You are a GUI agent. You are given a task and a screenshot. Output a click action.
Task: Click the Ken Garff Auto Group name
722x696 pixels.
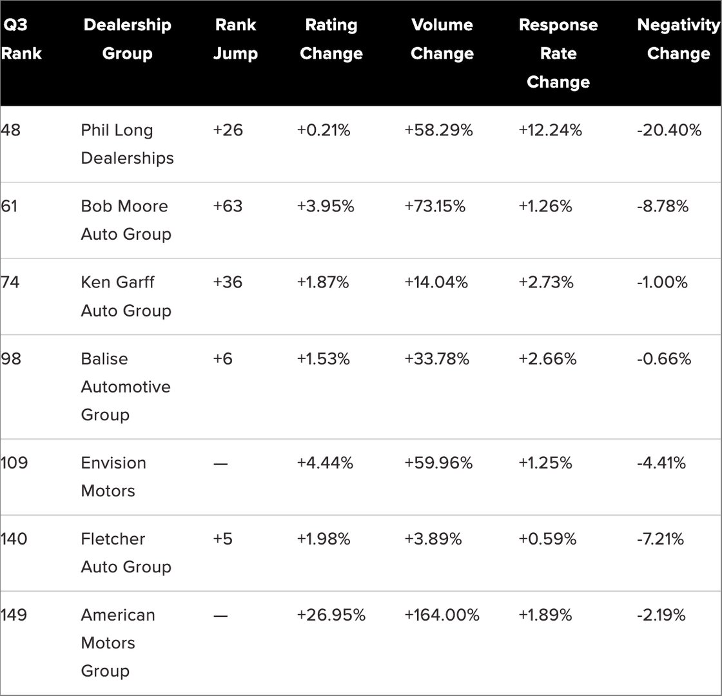pyautogui.click(x=126, y=296)
